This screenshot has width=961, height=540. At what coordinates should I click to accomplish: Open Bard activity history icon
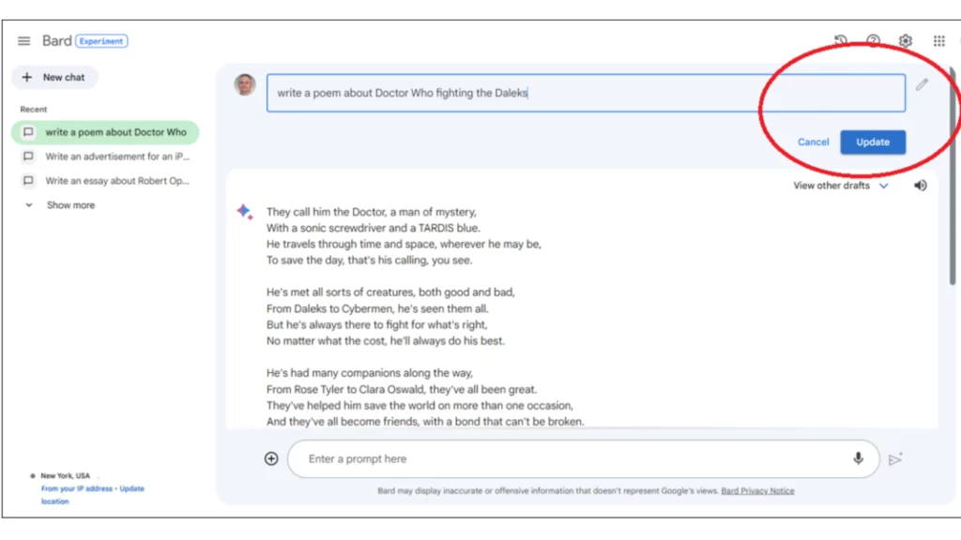point(841,41)
